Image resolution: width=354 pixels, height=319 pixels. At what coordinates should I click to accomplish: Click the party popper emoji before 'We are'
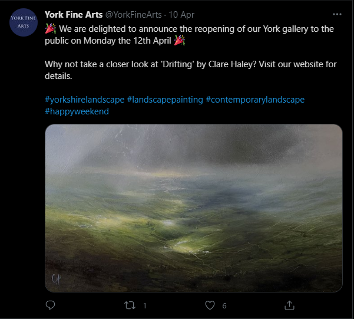click(51, 29)
